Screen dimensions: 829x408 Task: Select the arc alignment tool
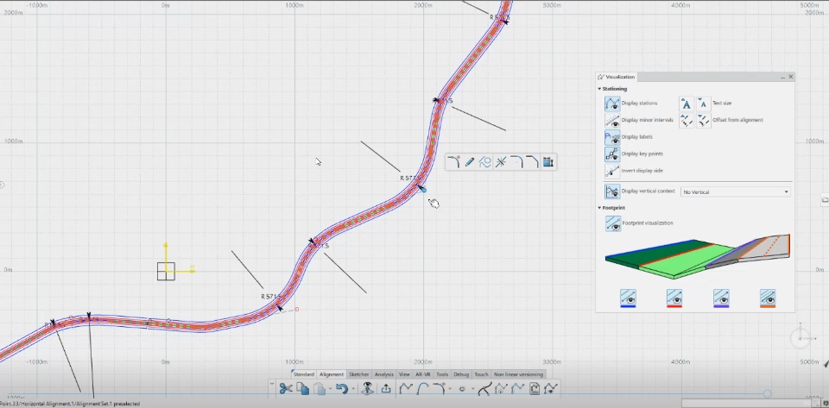(x=423, y=389)
